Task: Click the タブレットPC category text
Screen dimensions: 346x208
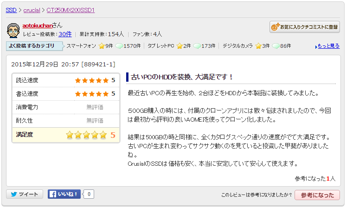Action: pos(160,46)
